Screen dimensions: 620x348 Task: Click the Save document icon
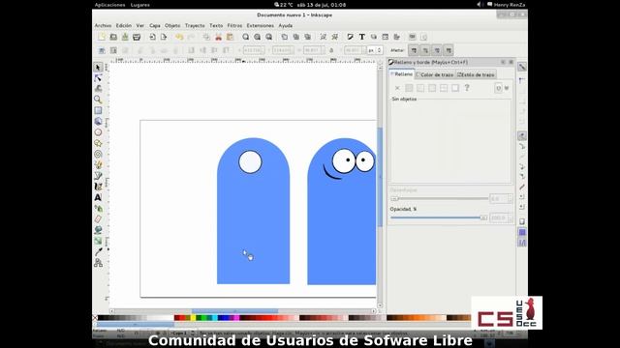pyautogui.click(x=125, y=37)
